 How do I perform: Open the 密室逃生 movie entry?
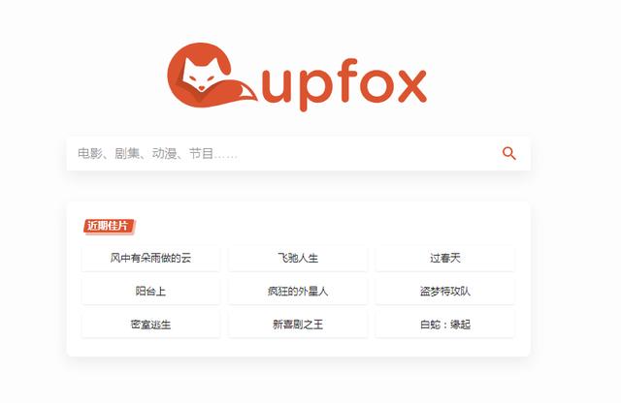(x=150, y=325)
